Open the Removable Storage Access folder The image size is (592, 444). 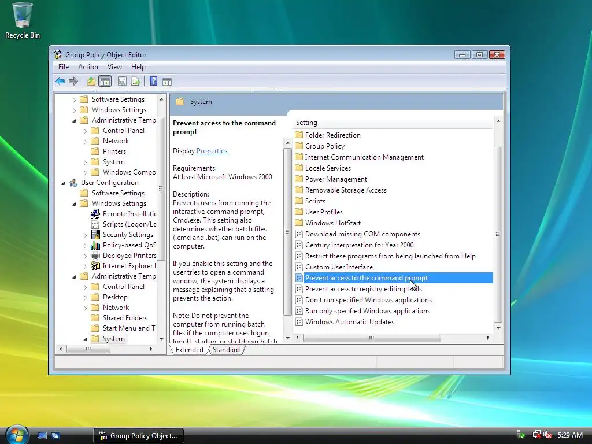(346, 190)
